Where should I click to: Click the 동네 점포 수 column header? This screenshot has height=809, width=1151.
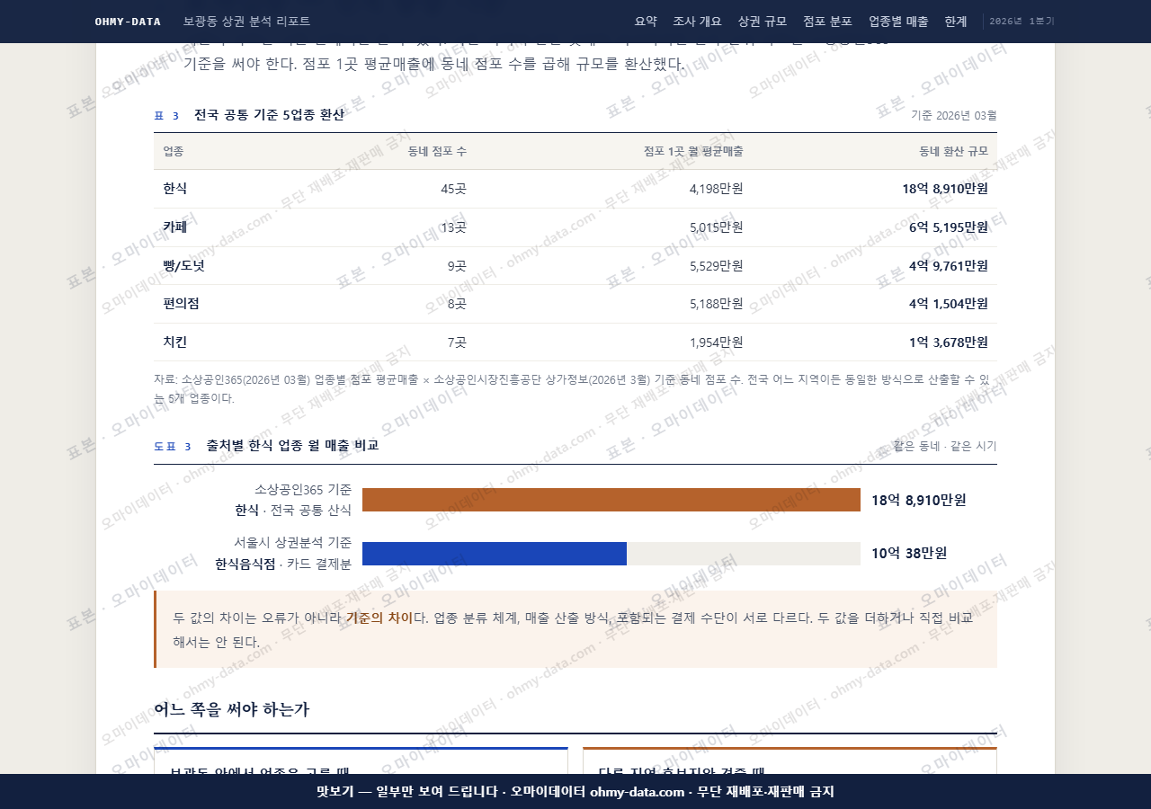click(x=437, y=151)
